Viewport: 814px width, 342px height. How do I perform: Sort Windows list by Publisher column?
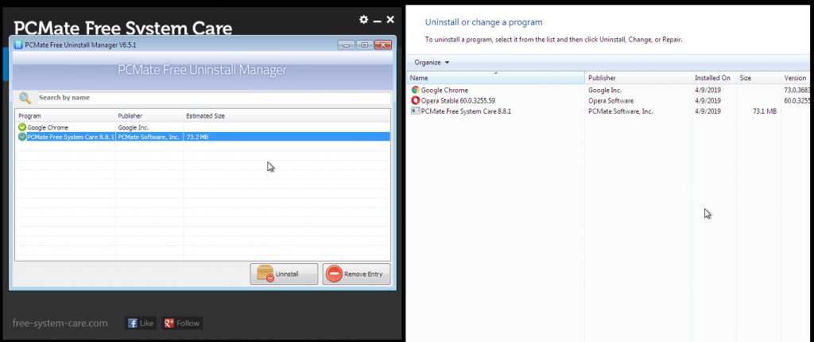(x=638, y=78)
